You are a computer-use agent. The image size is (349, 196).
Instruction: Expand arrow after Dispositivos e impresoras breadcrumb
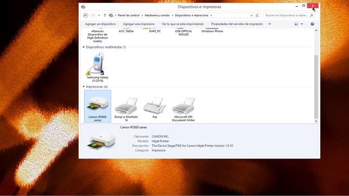[x=211, y=15]
